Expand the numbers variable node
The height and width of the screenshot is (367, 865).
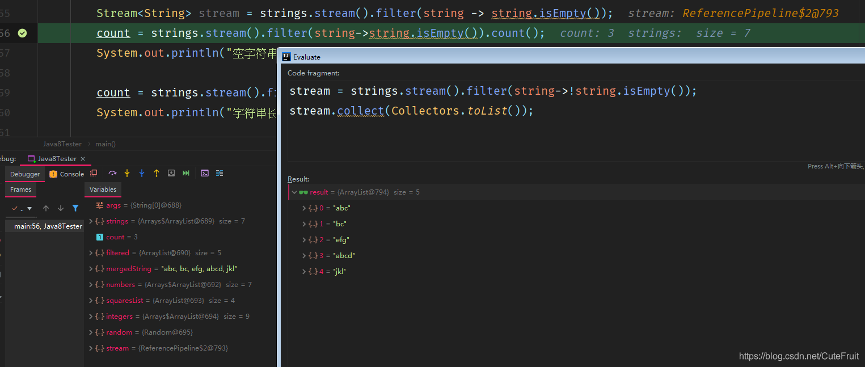pyautogui.click(x=91, y=285)
